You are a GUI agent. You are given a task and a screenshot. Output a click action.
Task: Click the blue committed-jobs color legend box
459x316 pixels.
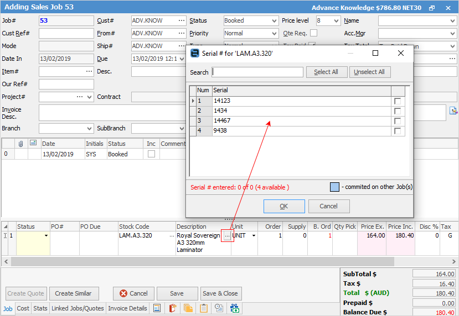click(335, 187)
